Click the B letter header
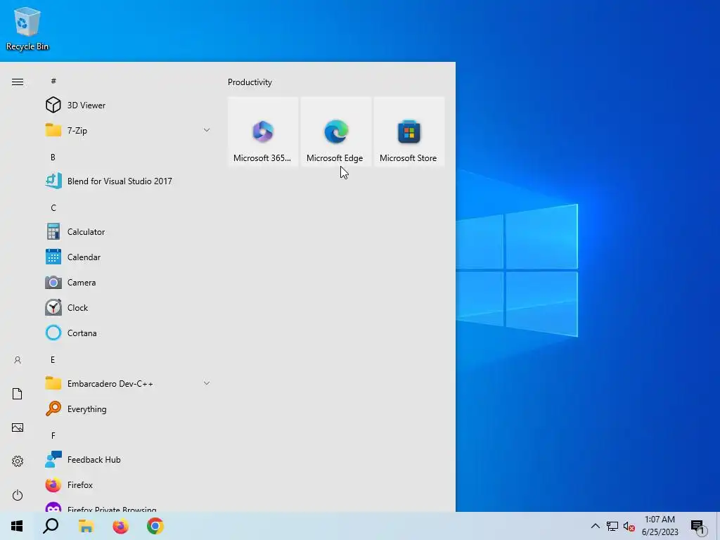 53,157
